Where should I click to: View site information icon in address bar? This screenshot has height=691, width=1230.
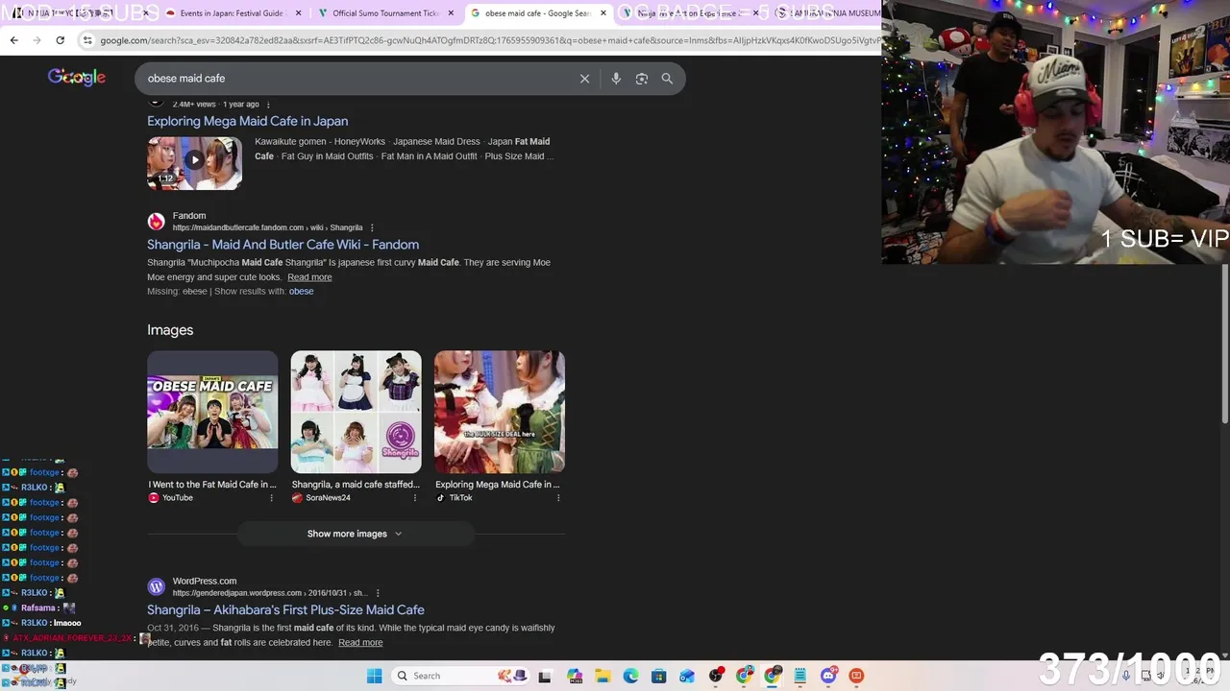[x=87, y=40]
